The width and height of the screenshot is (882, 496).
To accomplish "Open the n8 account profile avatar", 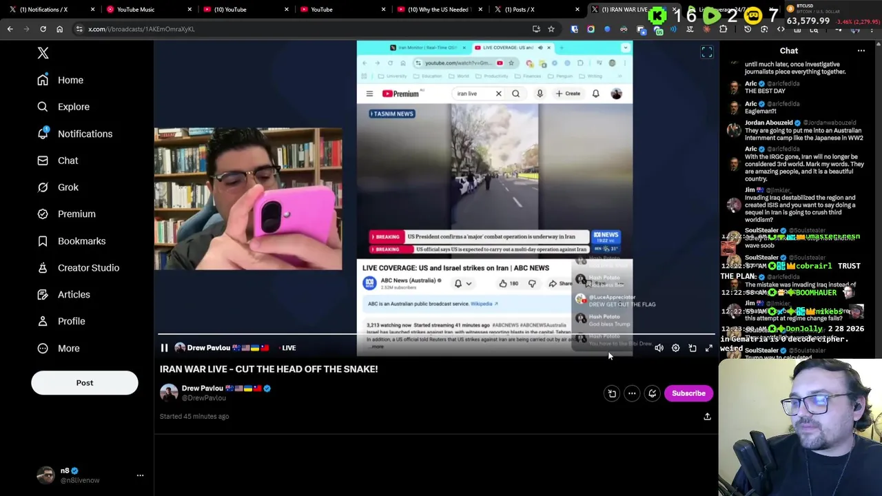I will 45,475.
